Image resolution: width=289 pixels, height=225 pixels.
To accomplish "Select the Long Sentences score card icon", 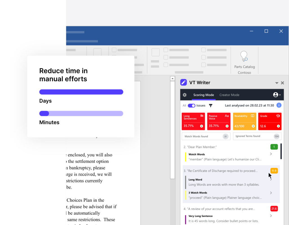I will pyautogui.click(x=201, y=116).
